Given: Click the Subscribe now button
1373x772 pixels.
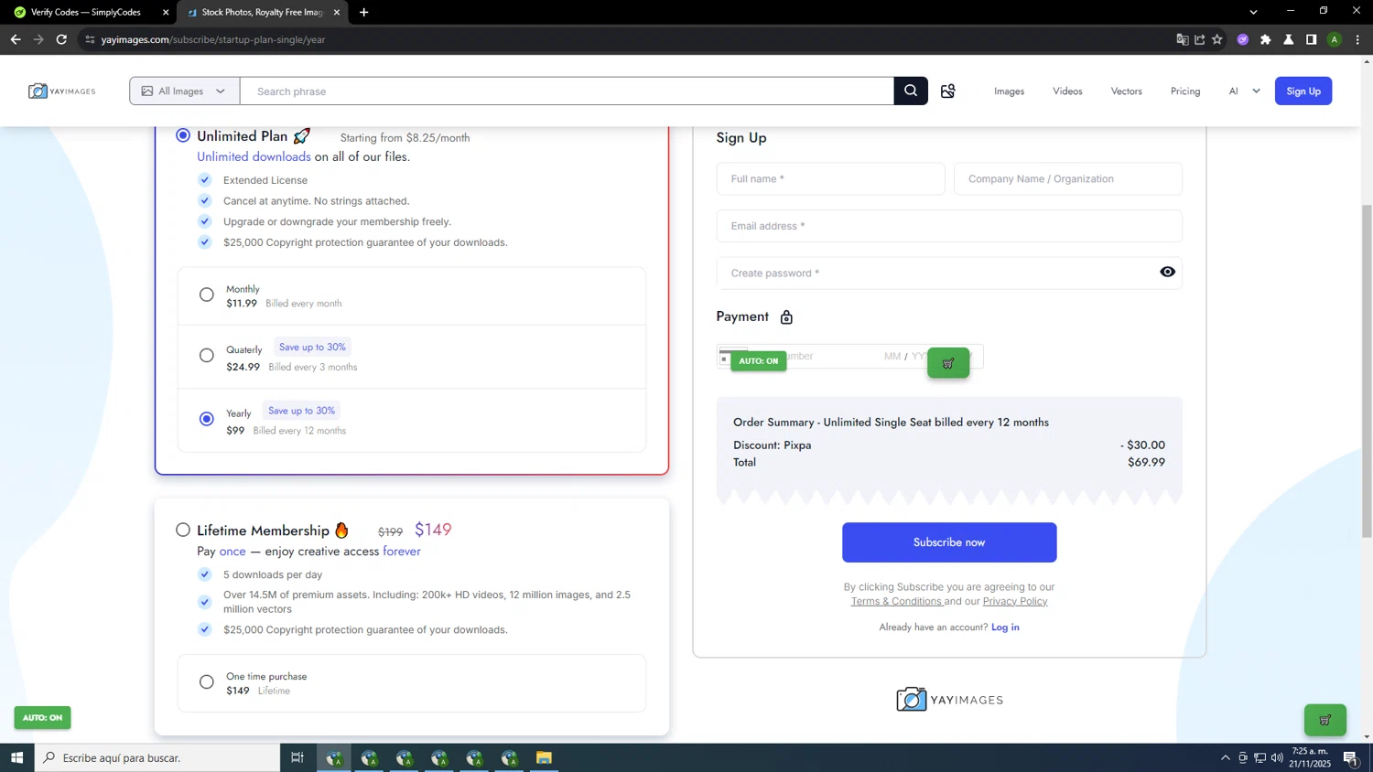Looking at the screenshot, I should (949, 542).
